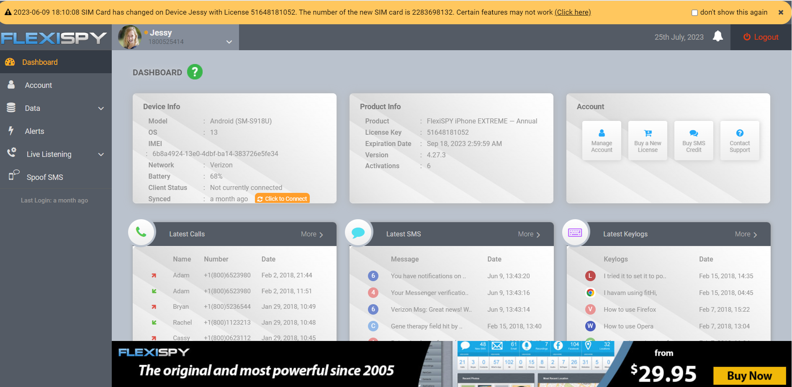Open Contact Support tile
Screen dimensions: 792x387
740,140
